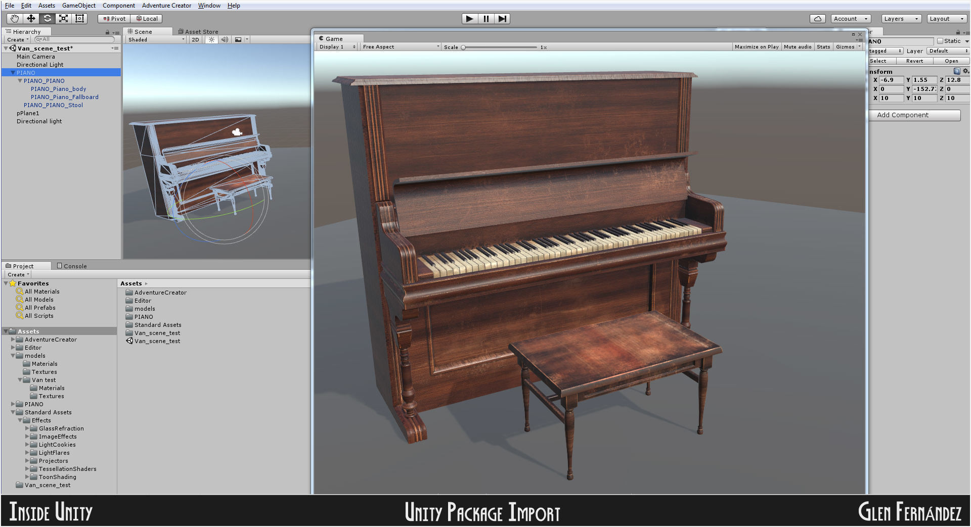Image resolution: width=971 pixels, height=527 pixels.
Task: Toggle 2D scene view mode
Action: tap(195, 39)
